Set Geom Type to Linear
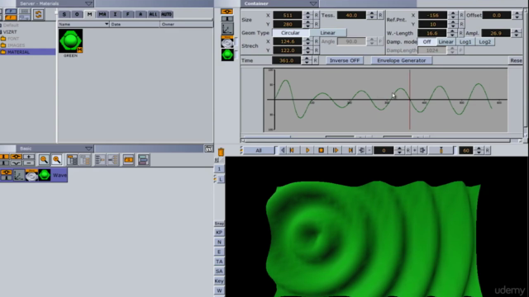Viewport: 529px width, 297px height. (x=327, y=33)
